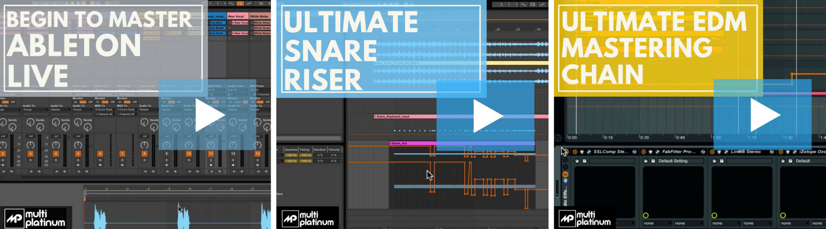Toggle track activator 4 in the mixer
The height and width of the screenshot is (229, 826).
[56, 154]
